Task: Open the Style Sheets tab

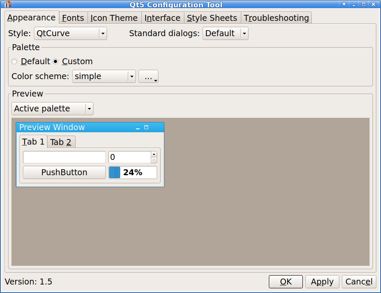Action: [x=212, y=18]
